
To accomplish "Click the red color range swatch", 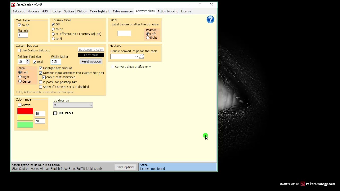I will point(25,111).
